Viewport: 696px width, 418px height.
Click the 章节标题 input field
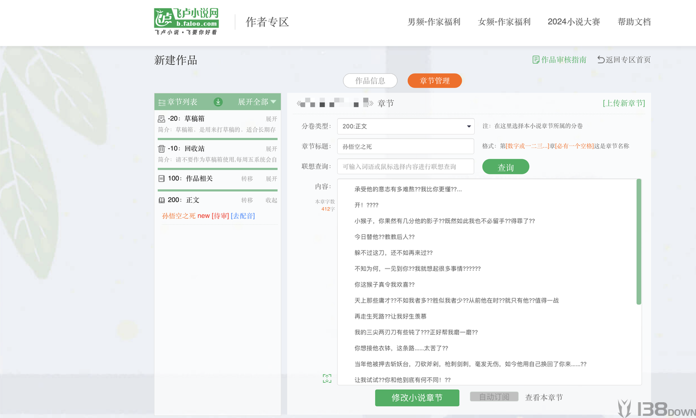406,146
